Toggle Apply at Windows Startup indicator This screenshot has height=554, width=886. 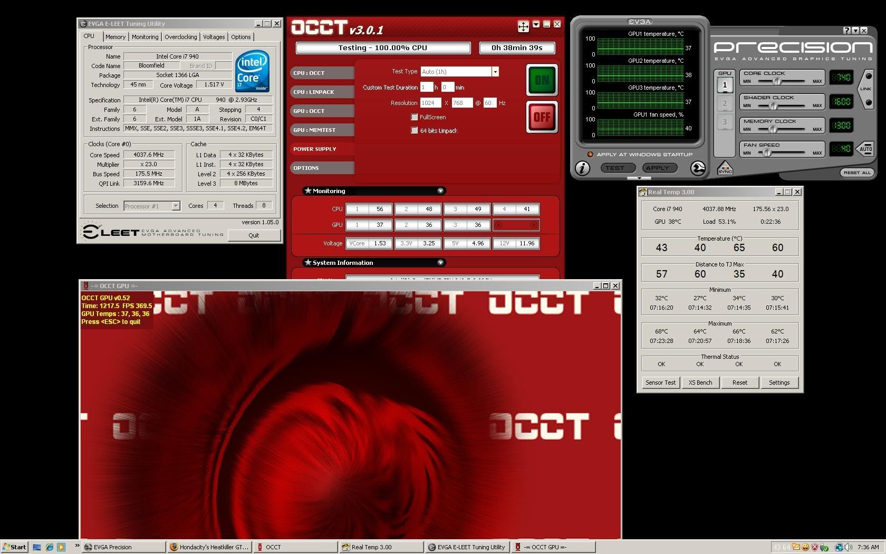tap(590, 155)
